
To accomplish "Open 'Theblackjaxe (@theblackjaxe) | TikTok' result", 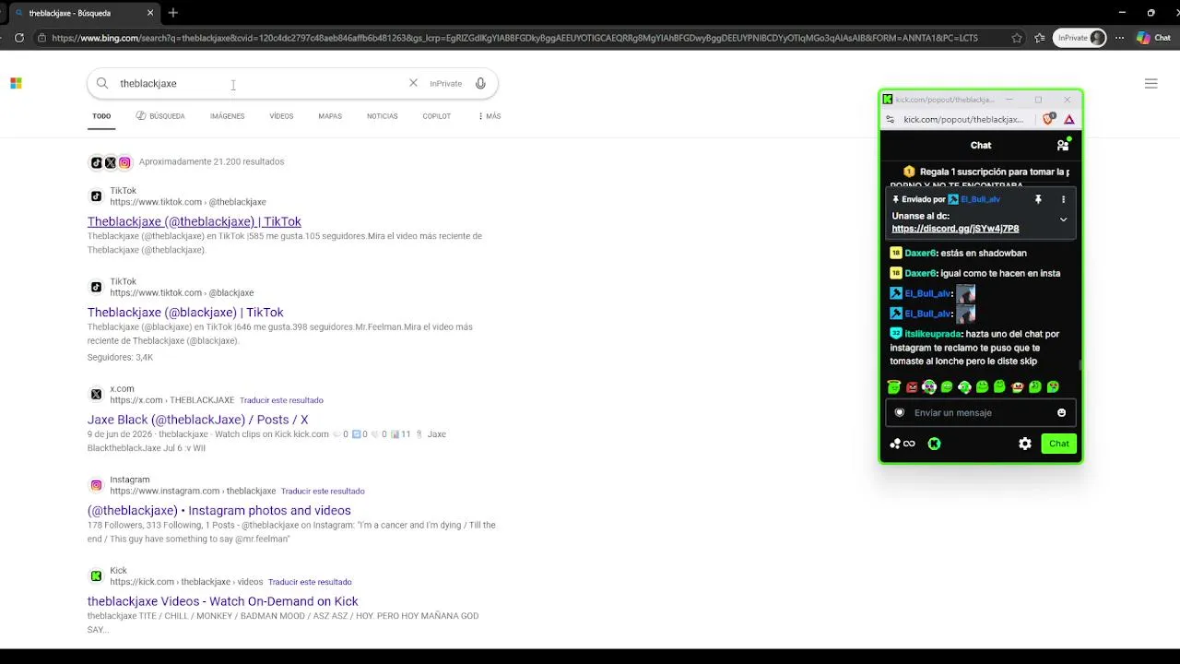I will [x=195, y=221].
